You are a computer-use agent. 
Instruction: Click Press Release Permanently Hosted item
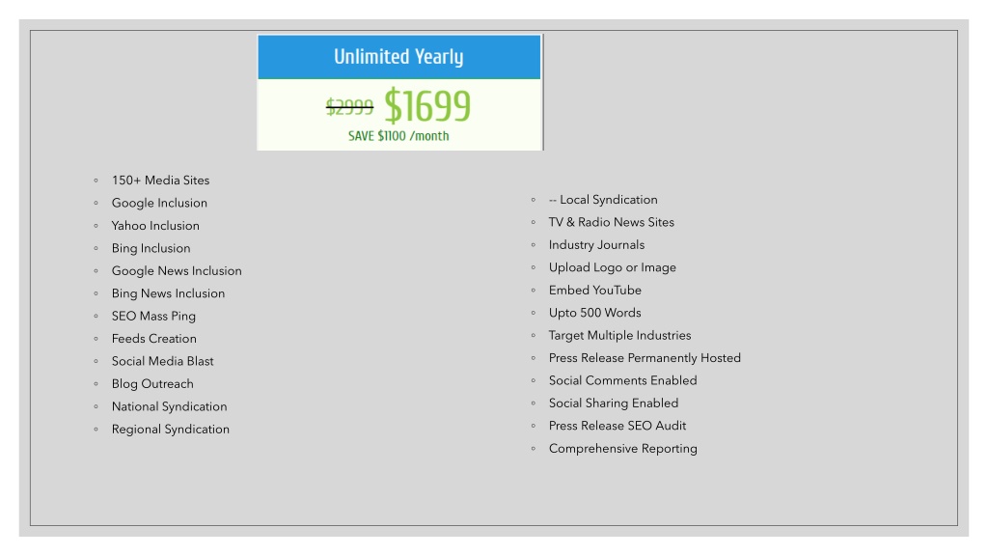point(645,358)
